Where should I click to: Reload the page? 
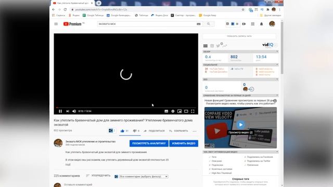pyautogui.click(x=65, y=9)
